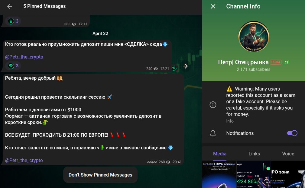
Task: Go back from the 5 Pinned Messages view
Action: [x=10, y=6]
